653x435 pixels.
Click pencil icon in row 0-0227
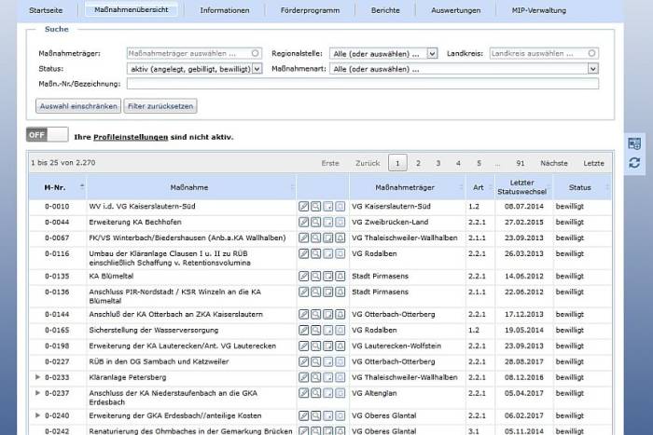(303, 361)
